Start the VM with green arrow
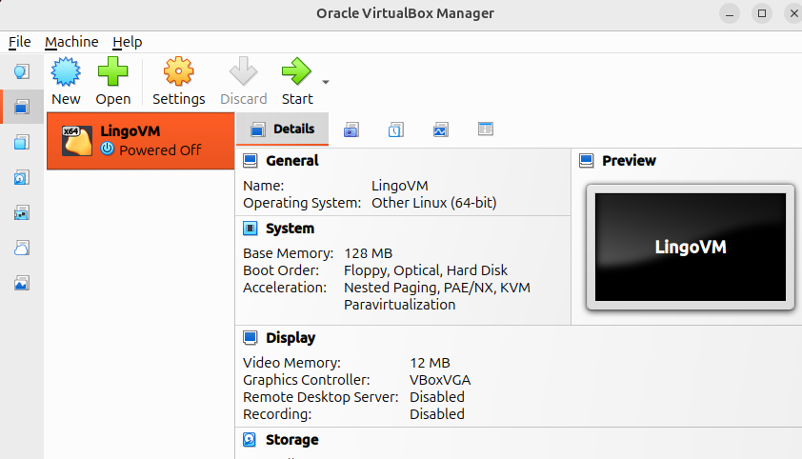 click(296, 81)
